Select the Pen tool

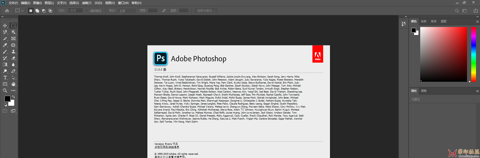coord(13,71)
